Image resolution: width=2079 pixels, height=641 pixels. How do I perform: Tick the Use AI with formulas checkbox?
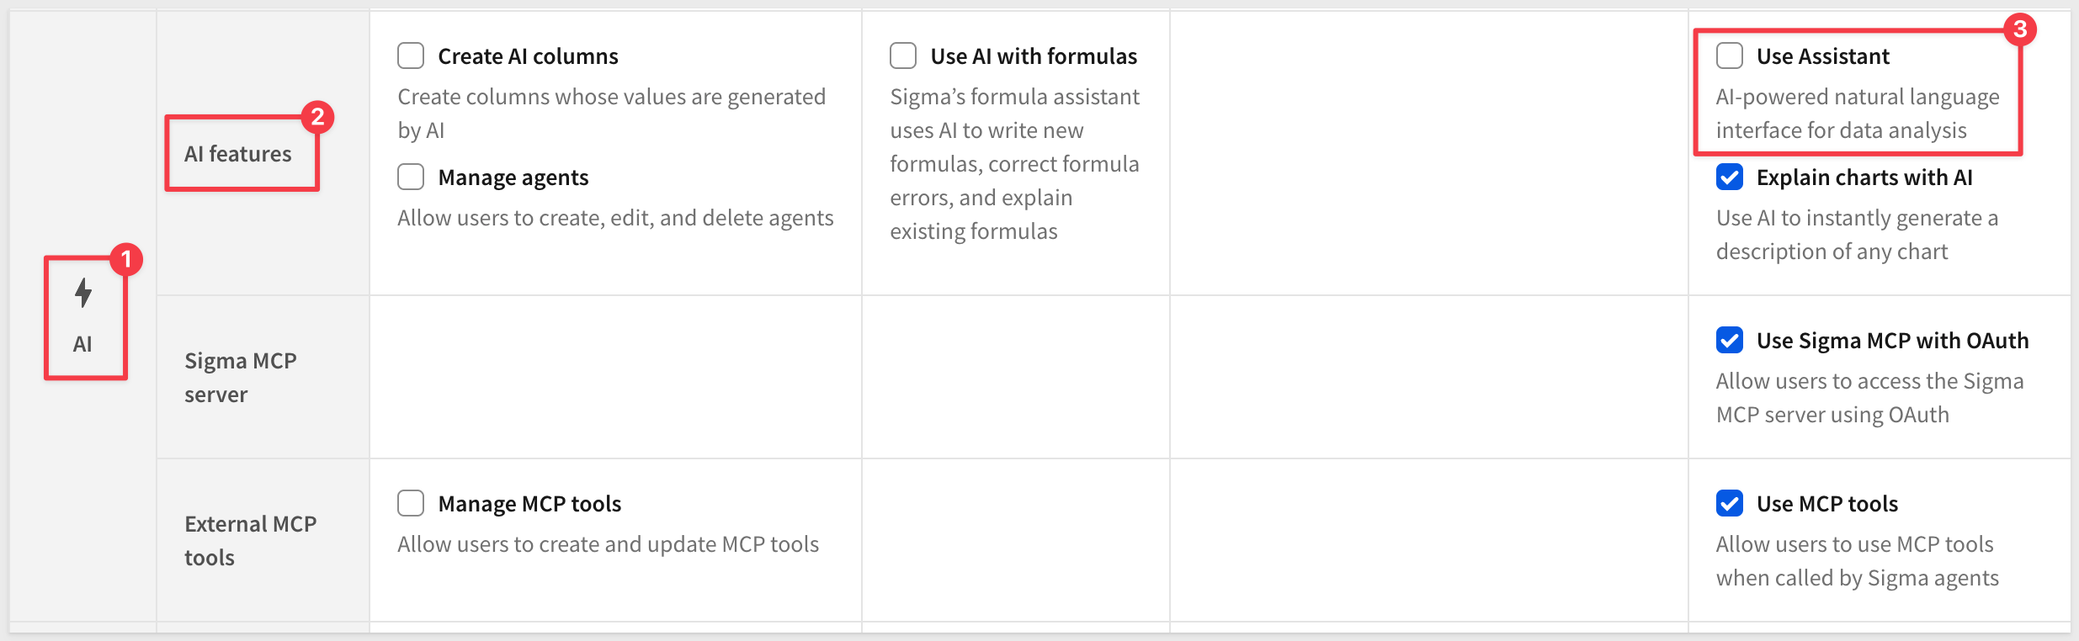click(903, 56)
